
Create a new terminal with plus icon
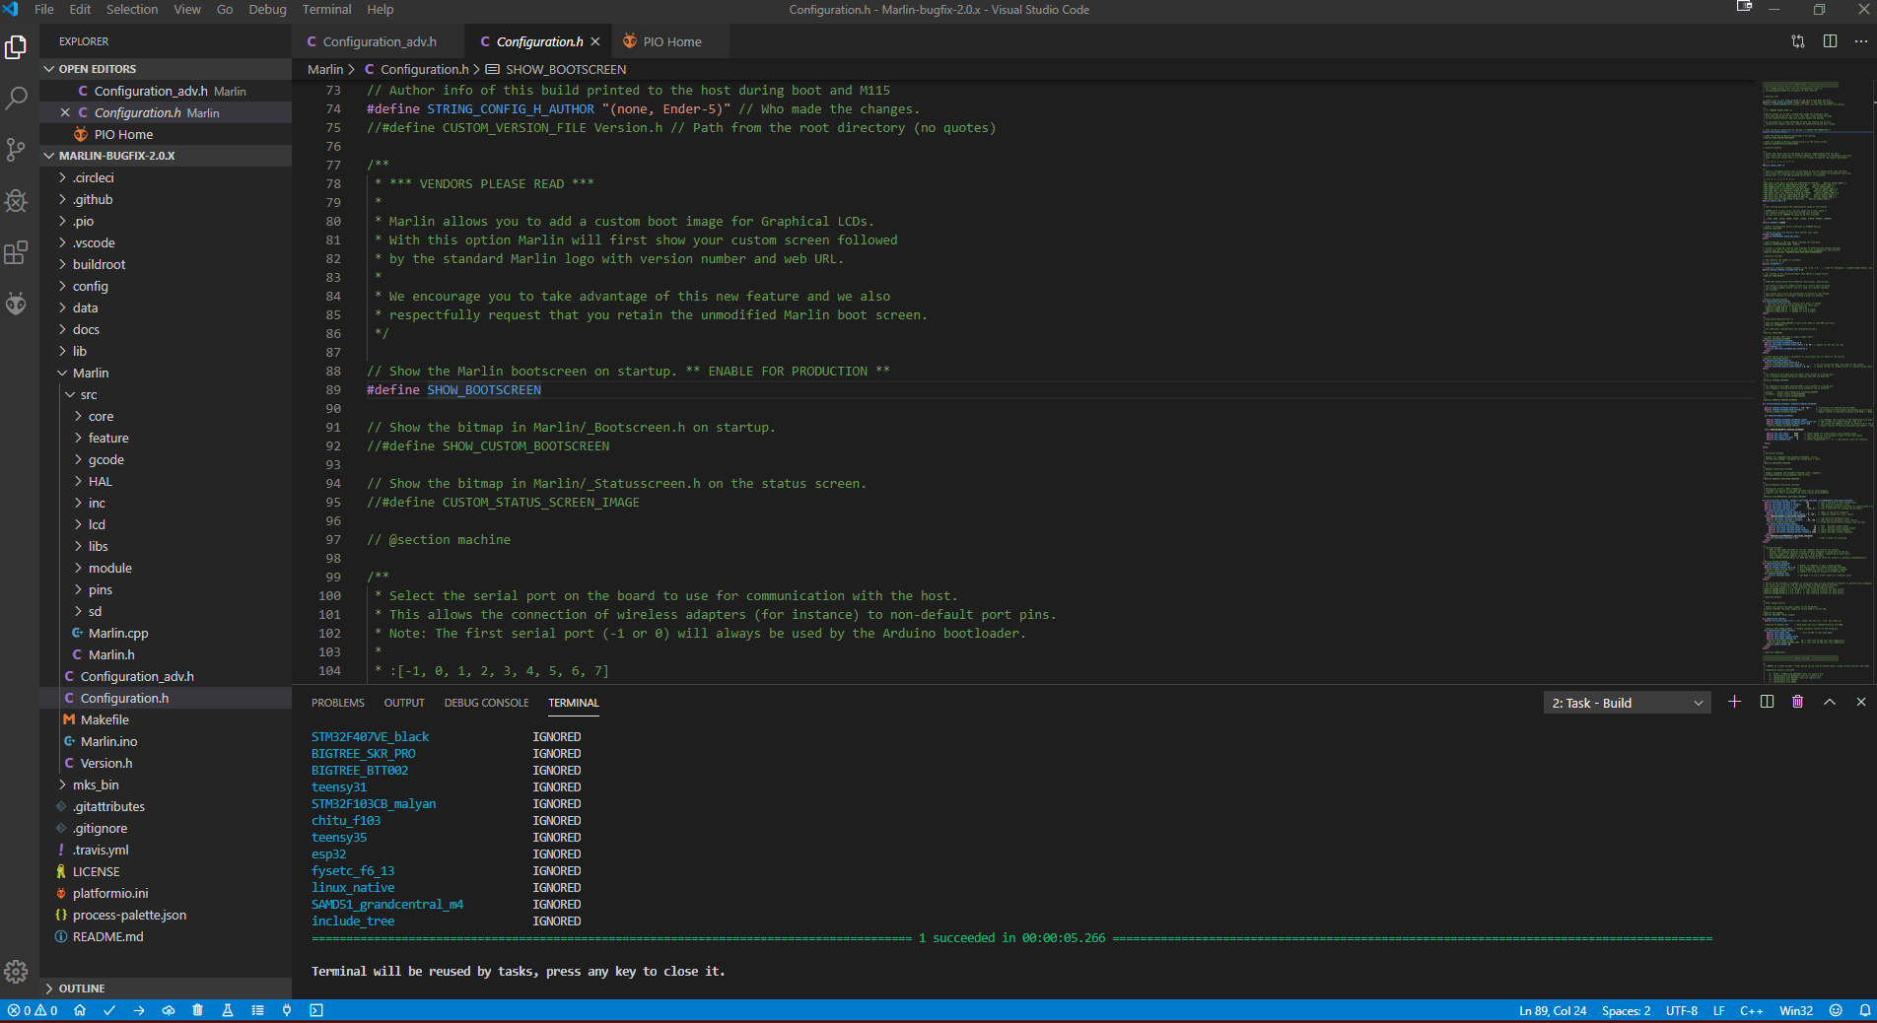point(1735,702)
